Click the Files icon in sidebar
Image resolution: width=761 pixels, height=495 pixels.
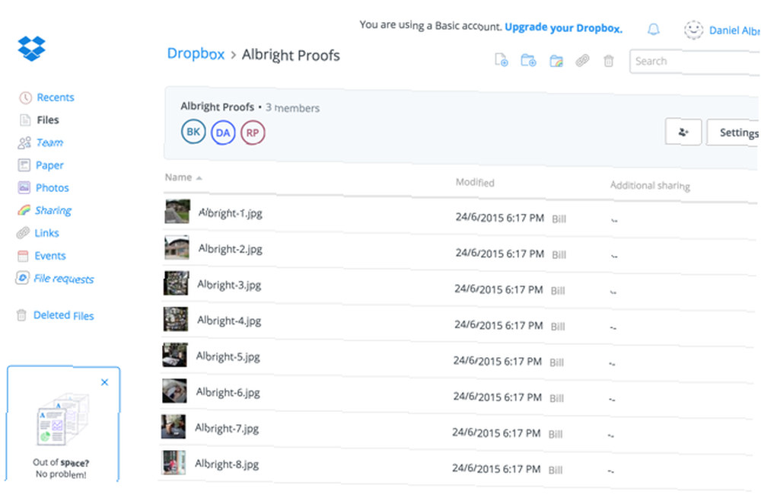pyautogui.click(x=25, y=120)
